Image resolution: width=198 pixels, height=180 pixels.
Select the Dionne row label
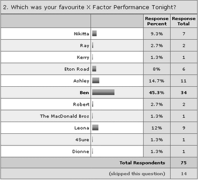coord(81,151)
